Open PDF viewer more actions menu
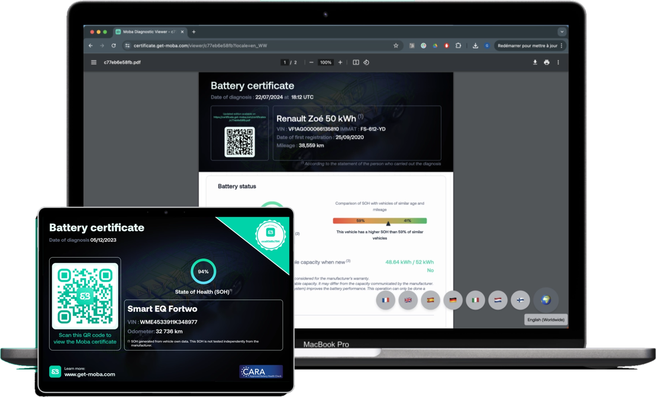Image resolution: width=656 pixels, height=397 pixels. (x=558, y=62)
